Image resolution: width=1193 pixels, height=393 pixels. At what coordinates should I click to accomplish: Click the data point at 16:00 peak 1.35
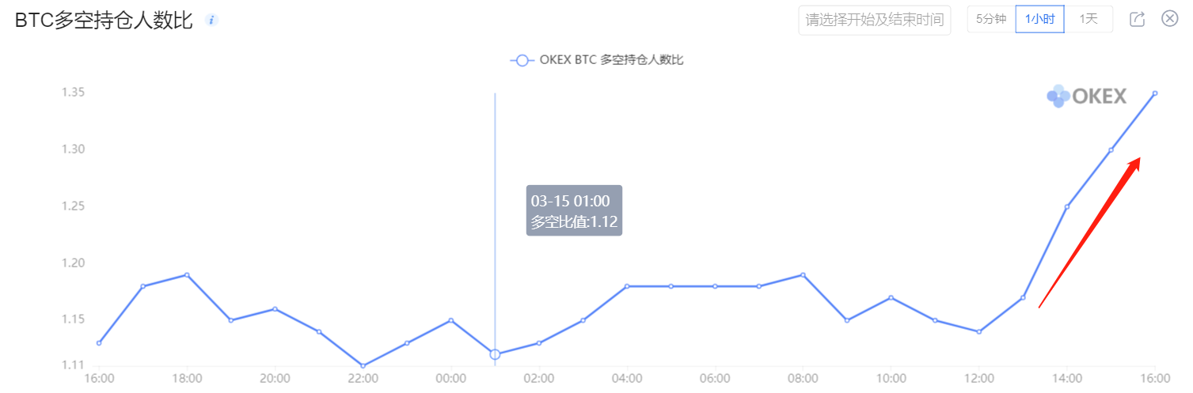tap(1155, 93)
